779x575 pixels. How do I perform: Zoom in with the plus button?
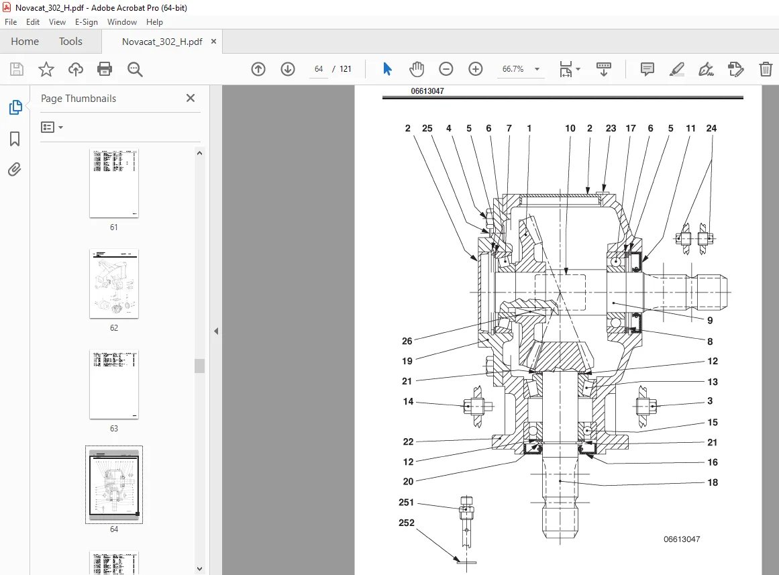(476, 69)
